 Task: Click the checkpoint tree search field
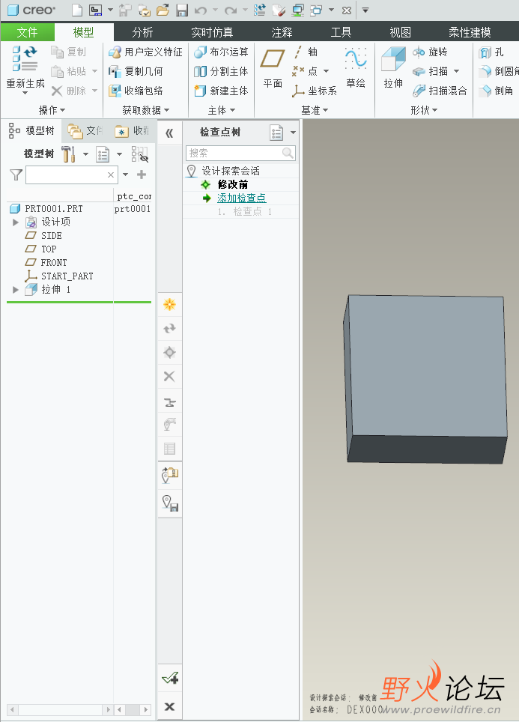240,153
